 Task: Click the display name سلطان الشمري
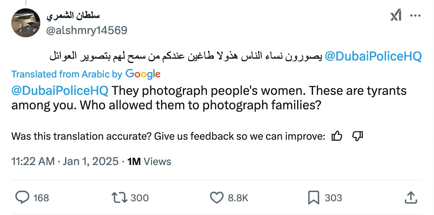(x=73, y=16)
